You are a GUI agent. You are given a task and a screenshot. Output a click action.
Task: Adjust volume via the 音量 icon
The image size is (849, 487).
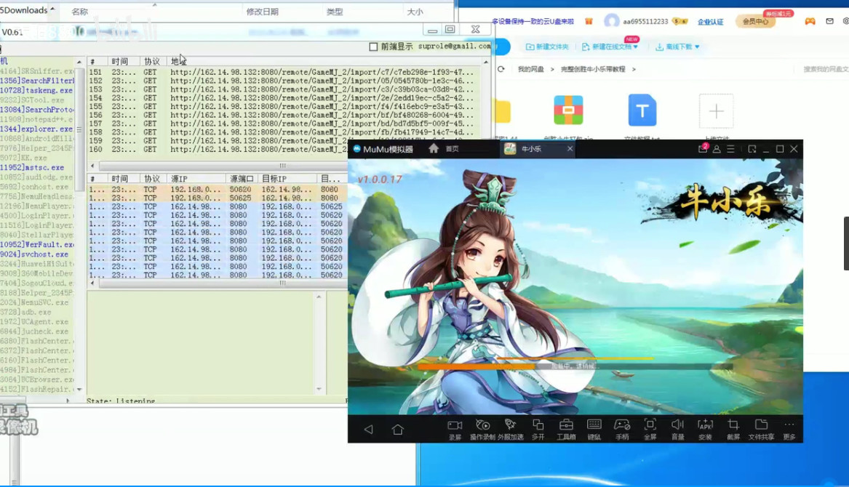677,428
